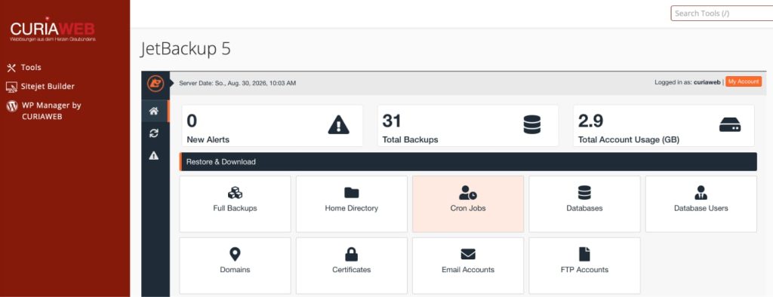Click the My Account button

744,81
